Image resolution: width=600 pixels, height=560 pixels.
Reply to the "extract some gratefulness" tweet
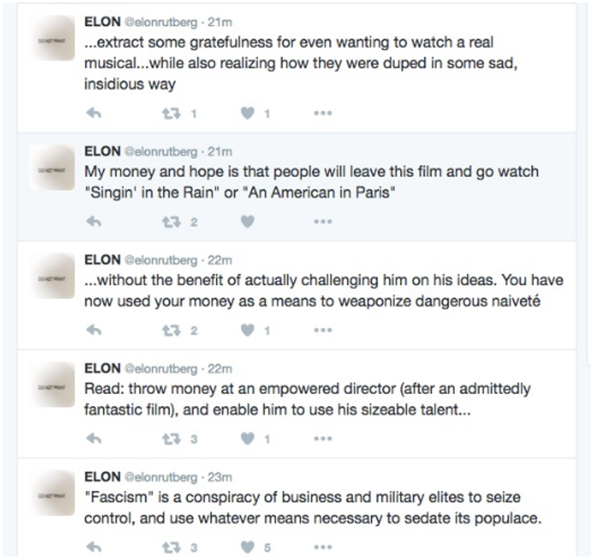94,113
